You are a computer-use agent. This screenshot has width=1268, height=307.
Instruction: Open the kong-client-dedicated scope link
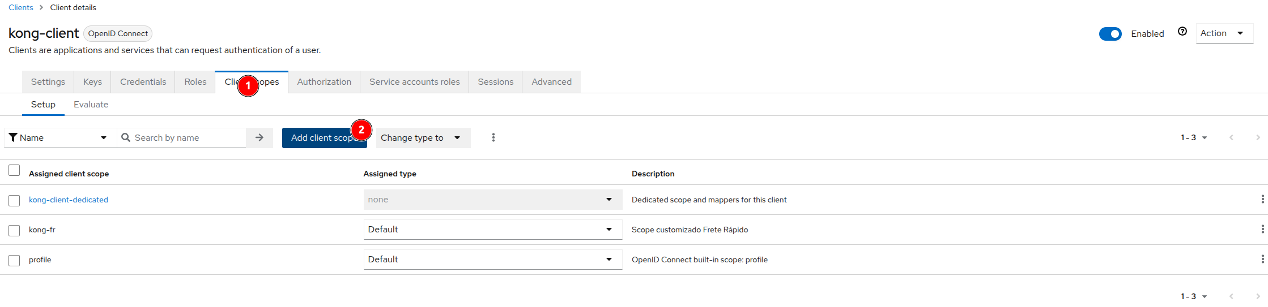tap(69, 200)
